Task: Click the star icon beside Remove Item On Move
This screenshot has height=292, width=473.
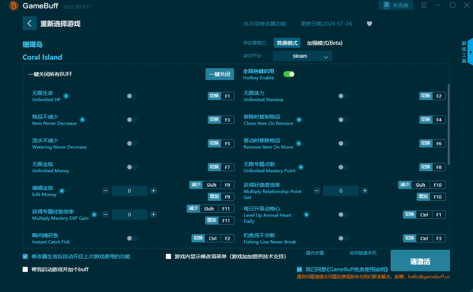Action: [x=299, y=143]
